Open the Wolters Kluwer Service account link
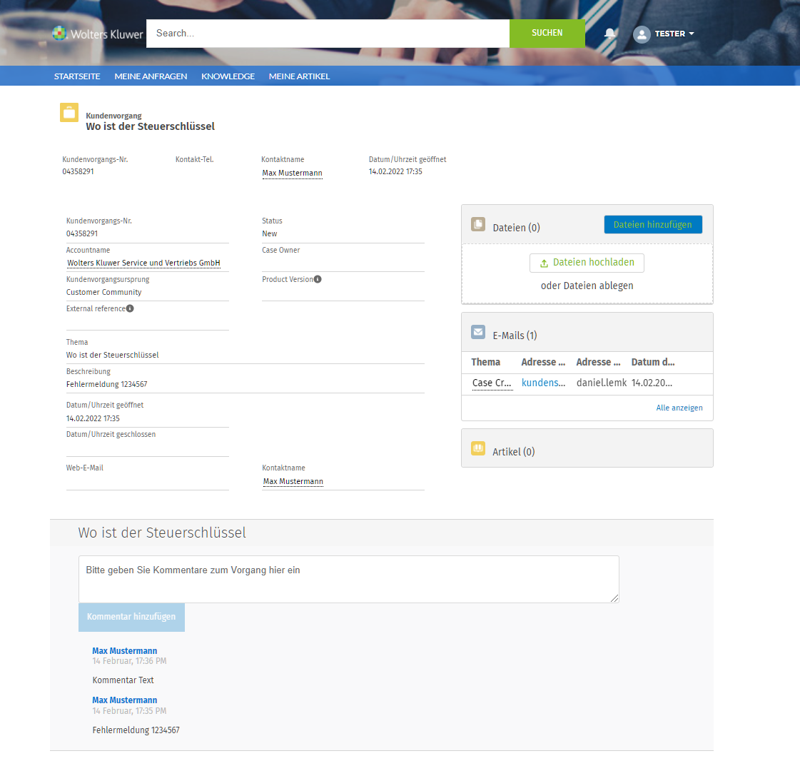This screenshot has width=800, height=771. [143, 263]
